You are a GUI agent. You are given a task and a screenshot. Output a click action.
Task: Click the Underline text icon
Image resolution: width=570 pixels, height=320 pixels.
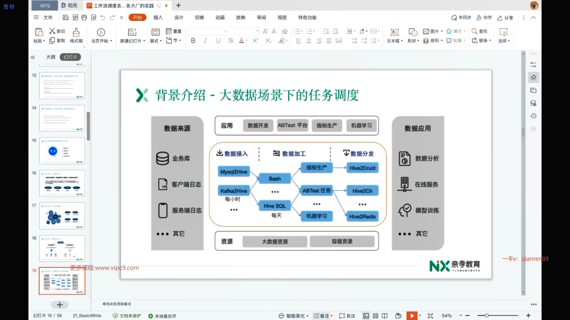pos(218,41)
